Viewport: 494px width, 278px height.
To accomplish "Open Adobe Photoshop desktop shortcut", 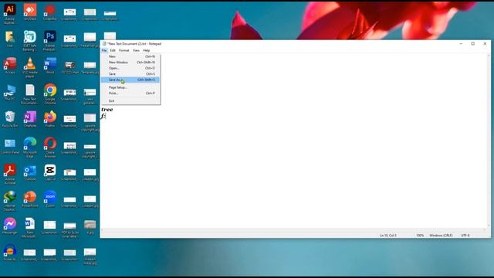I will (x=49, y=41).
